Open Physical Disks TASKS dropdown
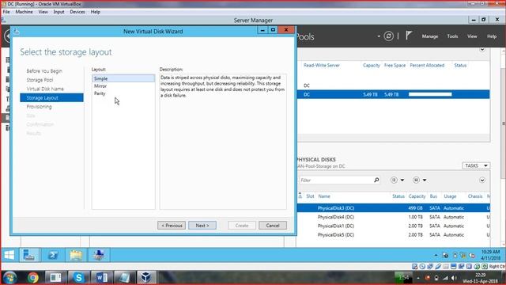The width and height of the screenshot is (506, 285). click(x=476, y=165)
